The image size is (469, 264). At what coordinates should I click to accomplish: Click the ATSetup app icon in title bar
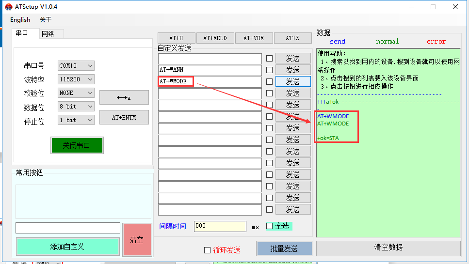(x=8, y=7)
